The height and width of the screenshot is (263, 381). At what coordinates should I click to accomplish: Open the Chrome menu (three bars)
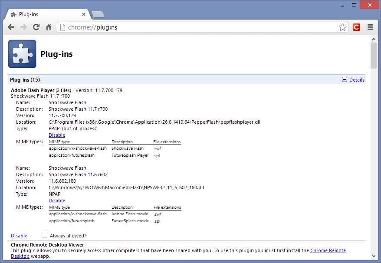click(x=370, y=27)
